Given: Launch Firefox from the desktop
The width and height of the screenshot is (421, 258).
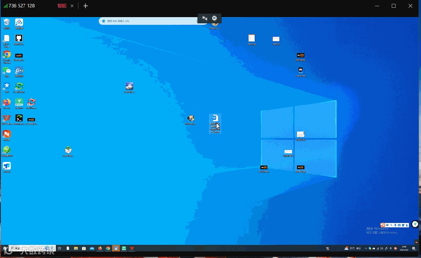Looking at the screenshot, I should coord(7,104).
